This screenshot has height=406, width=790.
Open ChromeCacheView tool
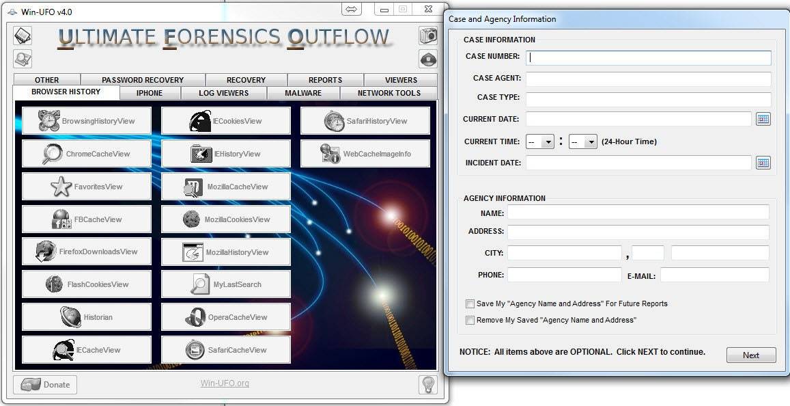[x=87, y=153]
